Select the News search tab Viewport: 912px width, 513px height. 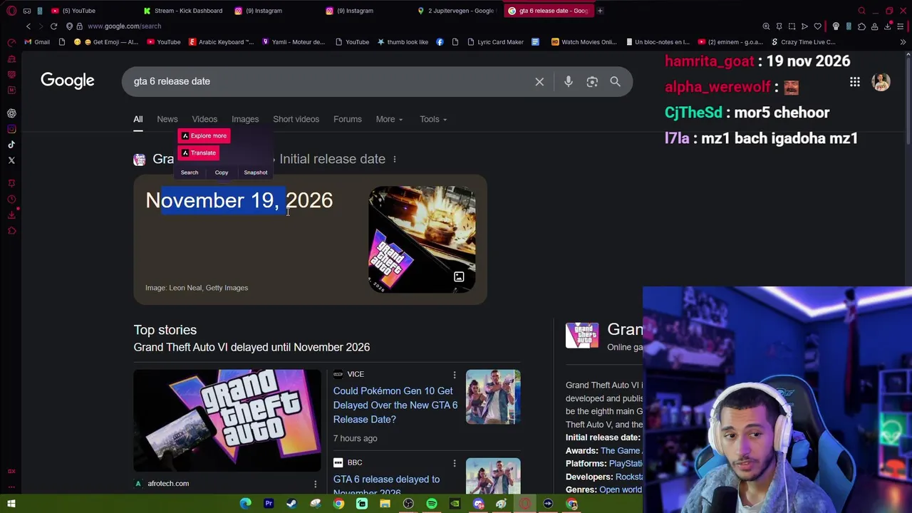pos(167,119)
